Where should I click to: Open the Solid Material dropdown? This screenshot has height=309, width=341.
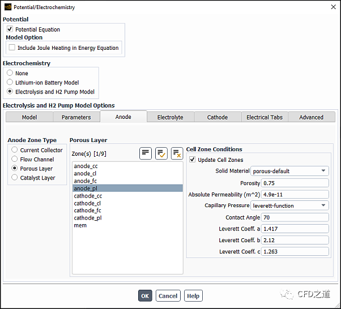click(290, 171)
